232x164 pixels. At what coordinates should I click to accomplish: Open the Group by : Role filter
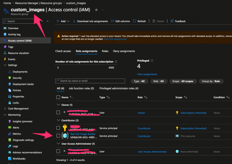click(x=211, y=81)
